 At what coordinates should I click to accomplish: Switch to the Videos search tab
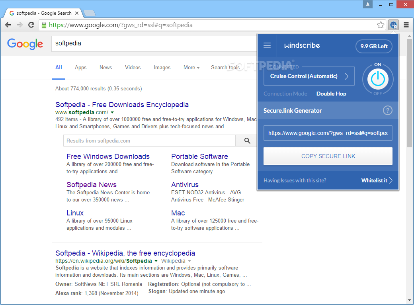click(133, 68)
